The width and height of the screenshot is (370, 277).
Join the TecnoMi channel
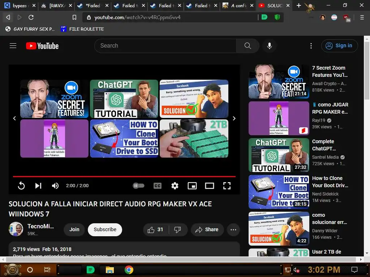pyautogui.click(x=74, y=230)
